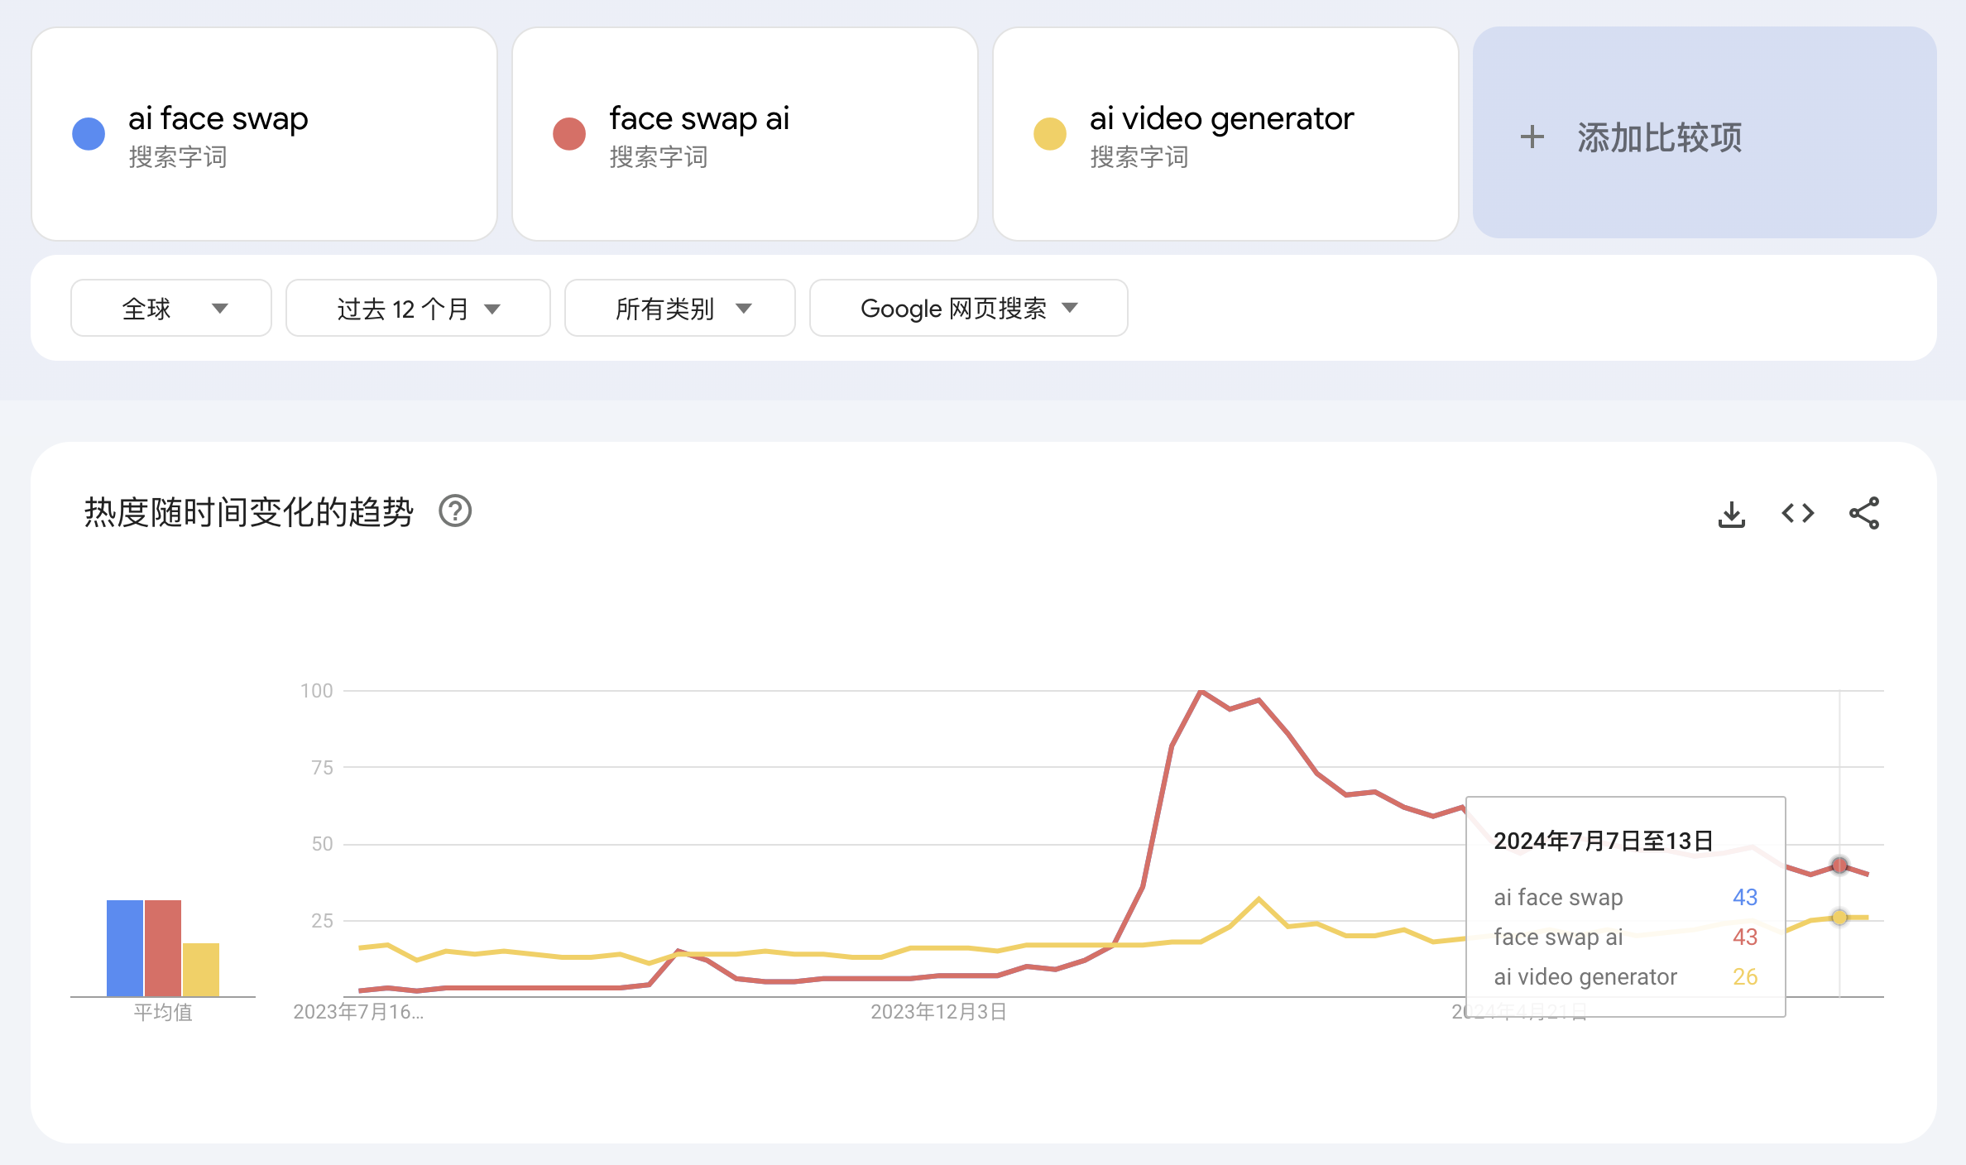This screenshot has width=1966, height=1165.
Task: Click the blue average bar
Action: 125,948
